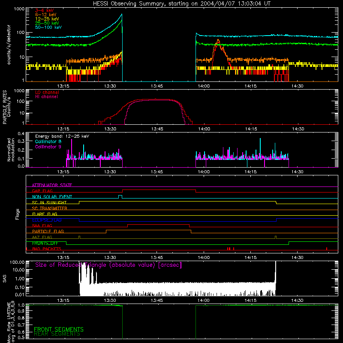The image size is (343, 343).
Task: Click the NON_SOLAR_EVENT flag label
Action: [x=52, y=197]
